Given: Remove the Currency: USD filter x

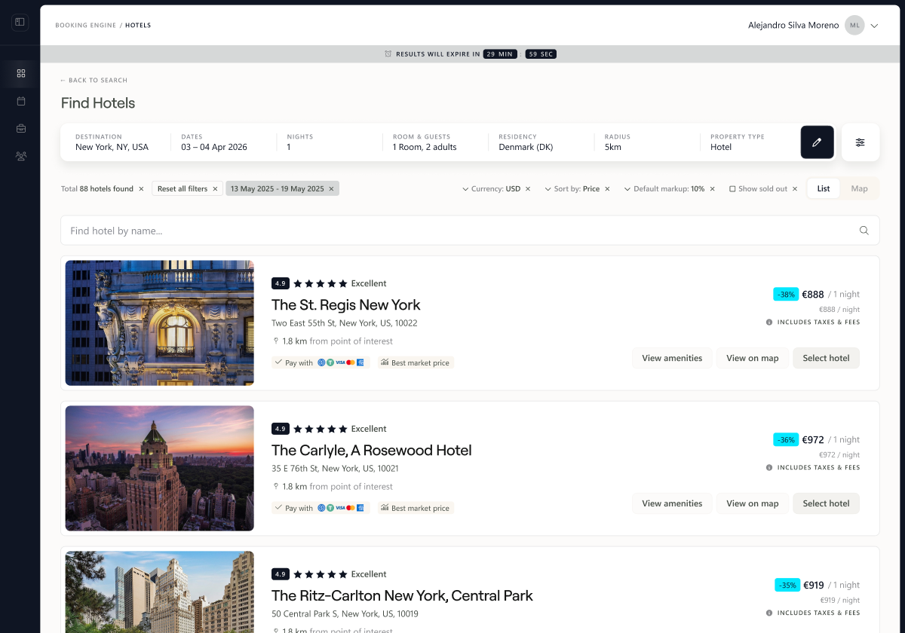Looking at the screenshot, I should click(x=528, y=189).
